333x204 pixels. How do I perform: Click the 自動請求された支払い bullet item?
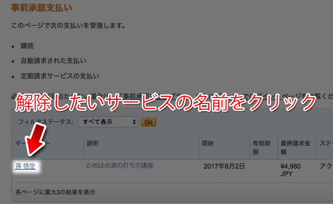coord(54,61)
